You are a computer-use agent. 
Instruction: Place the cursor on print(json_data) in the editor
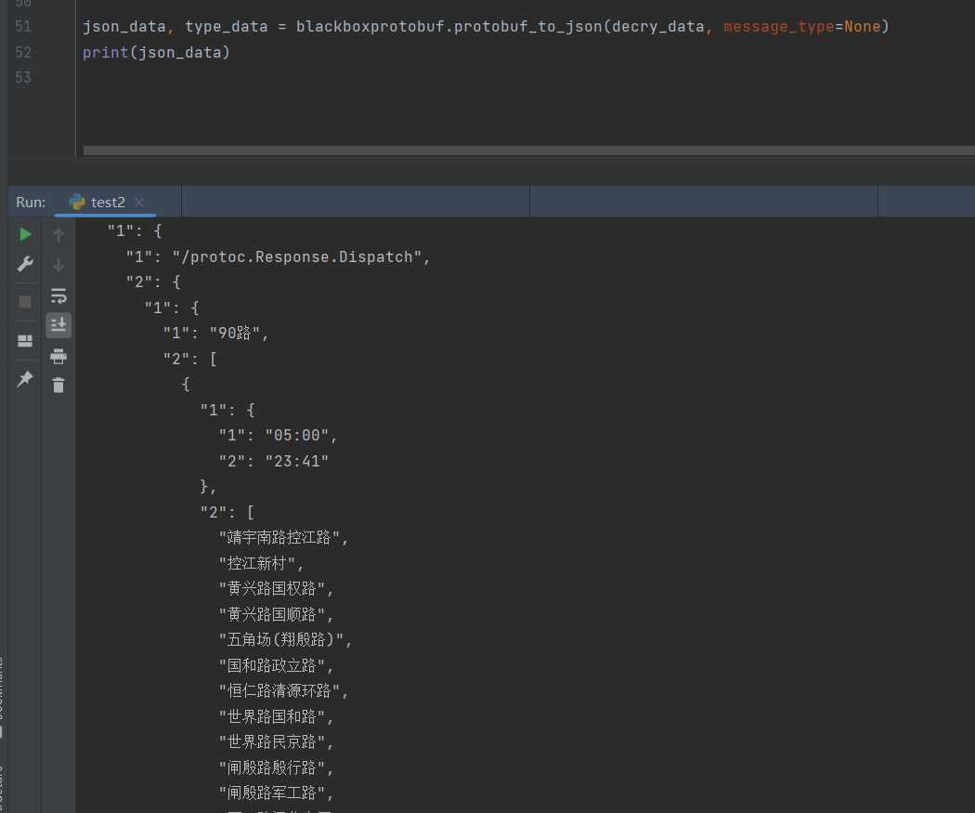[155, 53]
